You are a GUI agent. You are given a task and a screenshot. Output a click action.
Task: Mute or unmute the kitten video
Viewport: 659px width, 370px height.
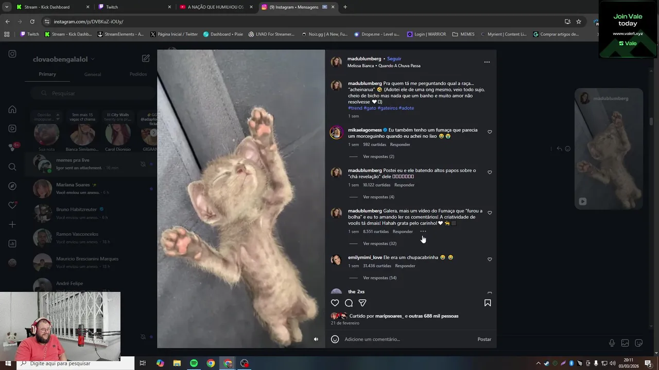[316, 339]
